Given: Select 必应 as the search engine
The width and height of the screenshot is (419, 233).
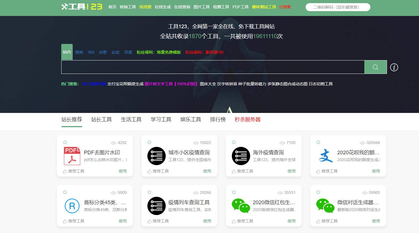Looking at the screenshot, I should coord(115,52).
